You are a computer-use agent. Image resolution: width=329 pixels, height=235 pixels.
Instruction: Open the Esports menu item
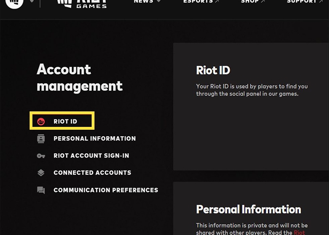201,2
